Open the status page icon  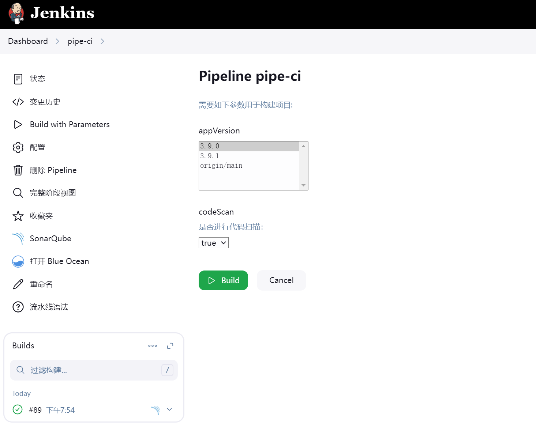click(x=18, y=79)
